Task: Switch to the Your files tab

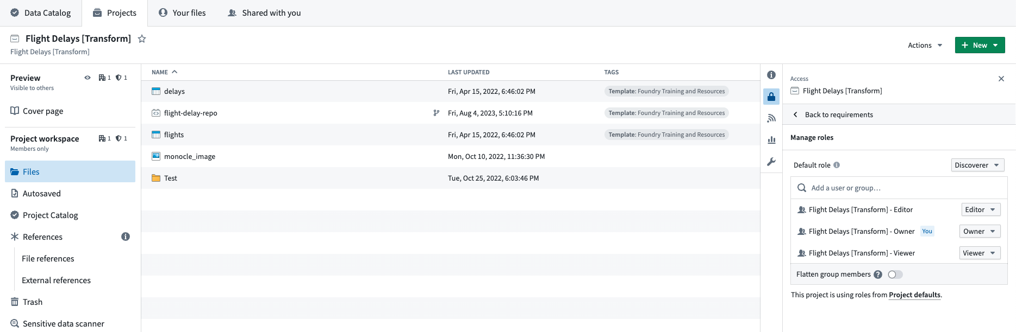Action: coord(182,13)
